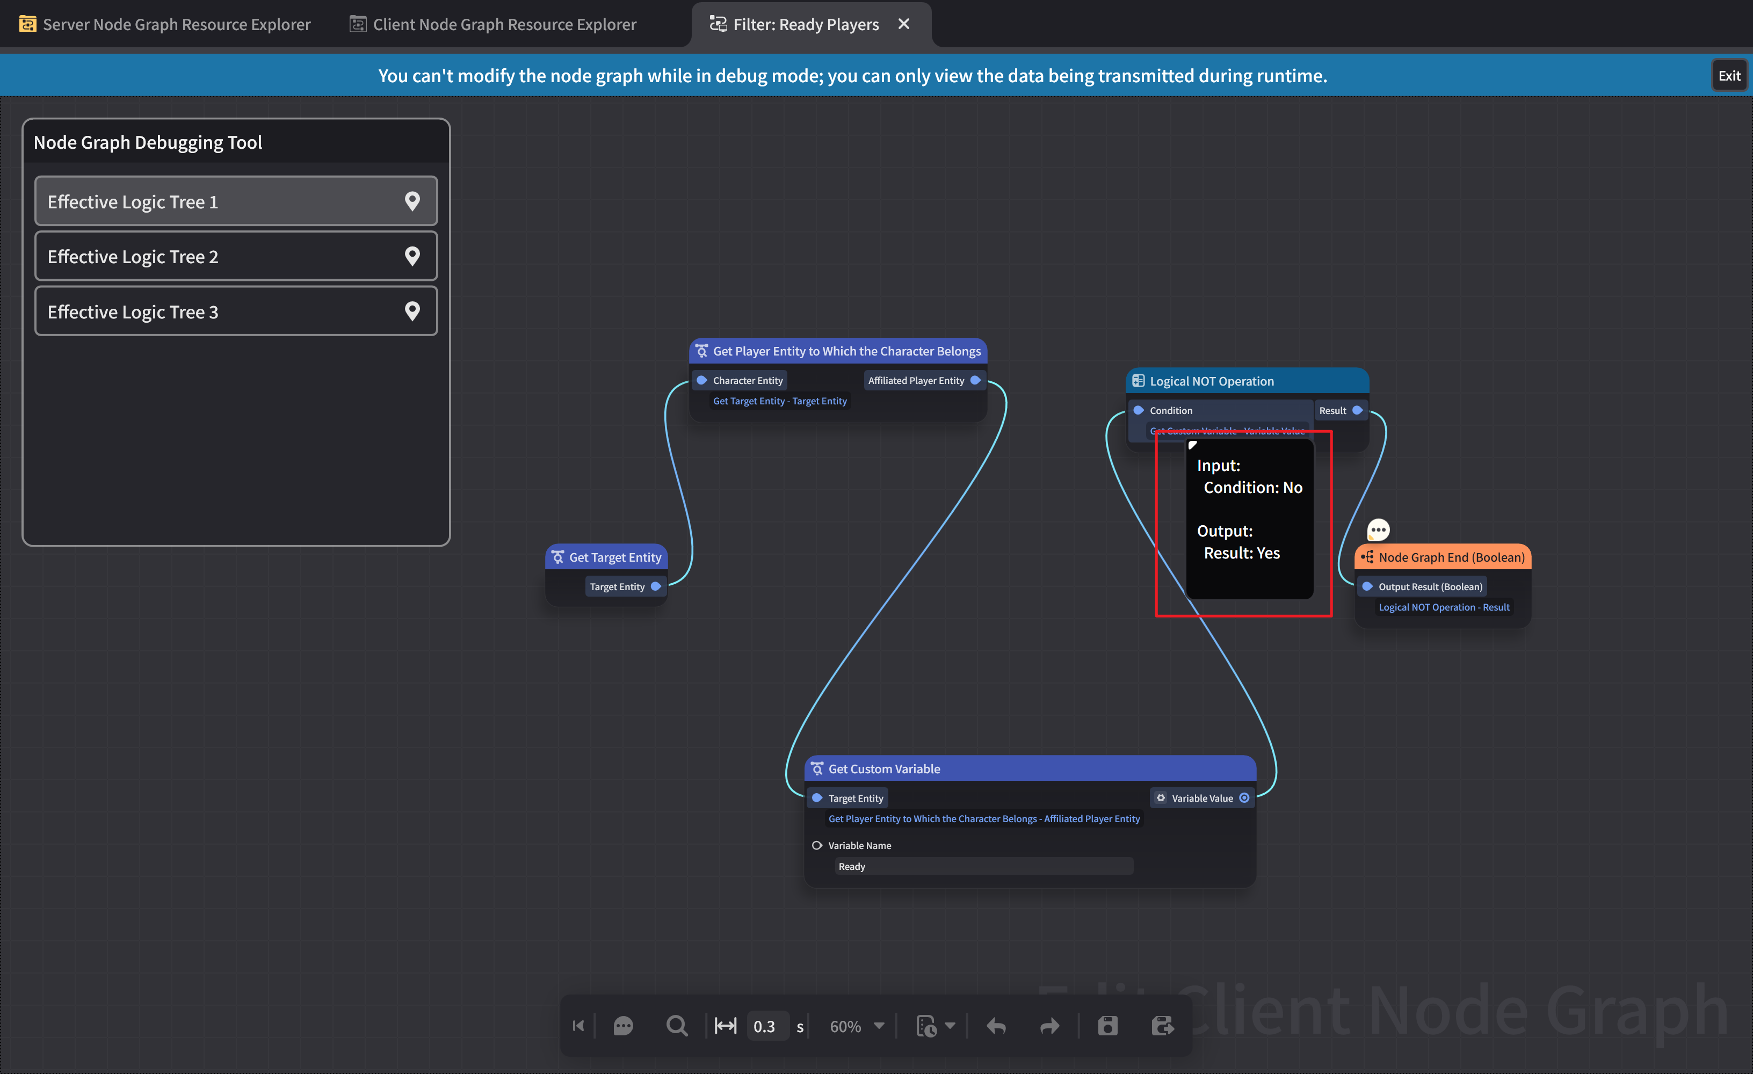Click the skip-to-start playback icon in bottom toolbar
The width and height of the screenshot is (1753, 1074).
click(578, 1026)
